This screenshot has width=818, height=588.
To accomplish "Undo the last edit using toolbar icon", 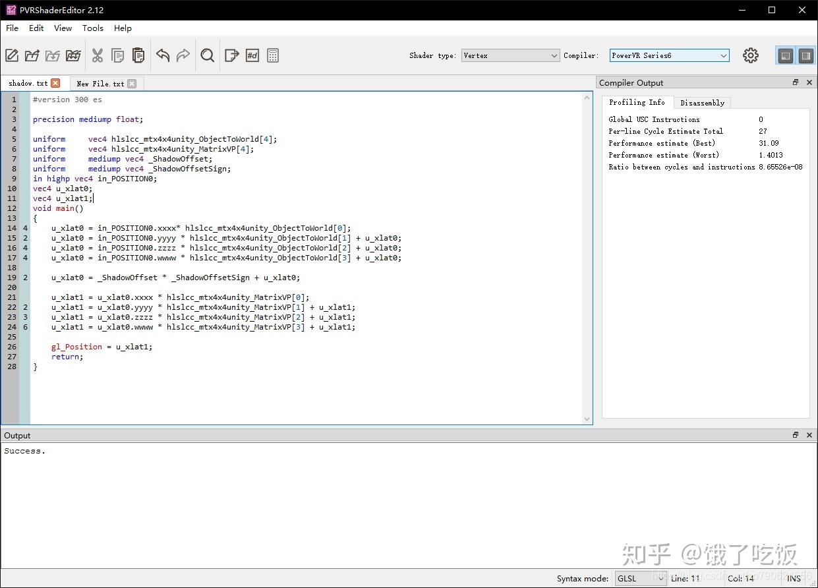I will click(x=163, y=55).
